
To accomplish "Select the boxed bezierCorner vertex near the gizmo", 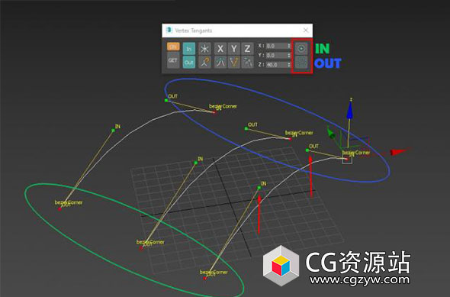I will coord(347,159).
